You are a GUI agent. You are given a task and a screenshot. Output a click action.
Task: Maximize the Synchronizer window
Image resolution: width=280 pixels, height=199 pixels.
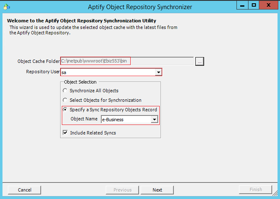point(253,5)
